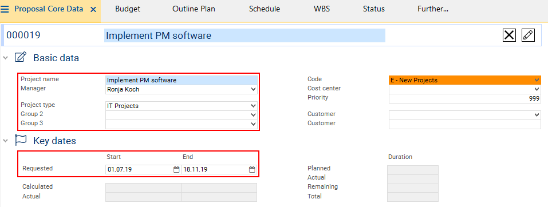Click the header title field Implement PM software
Viewport: 548px width, 207px height.
pyautogui.click(x=245, y=35)
